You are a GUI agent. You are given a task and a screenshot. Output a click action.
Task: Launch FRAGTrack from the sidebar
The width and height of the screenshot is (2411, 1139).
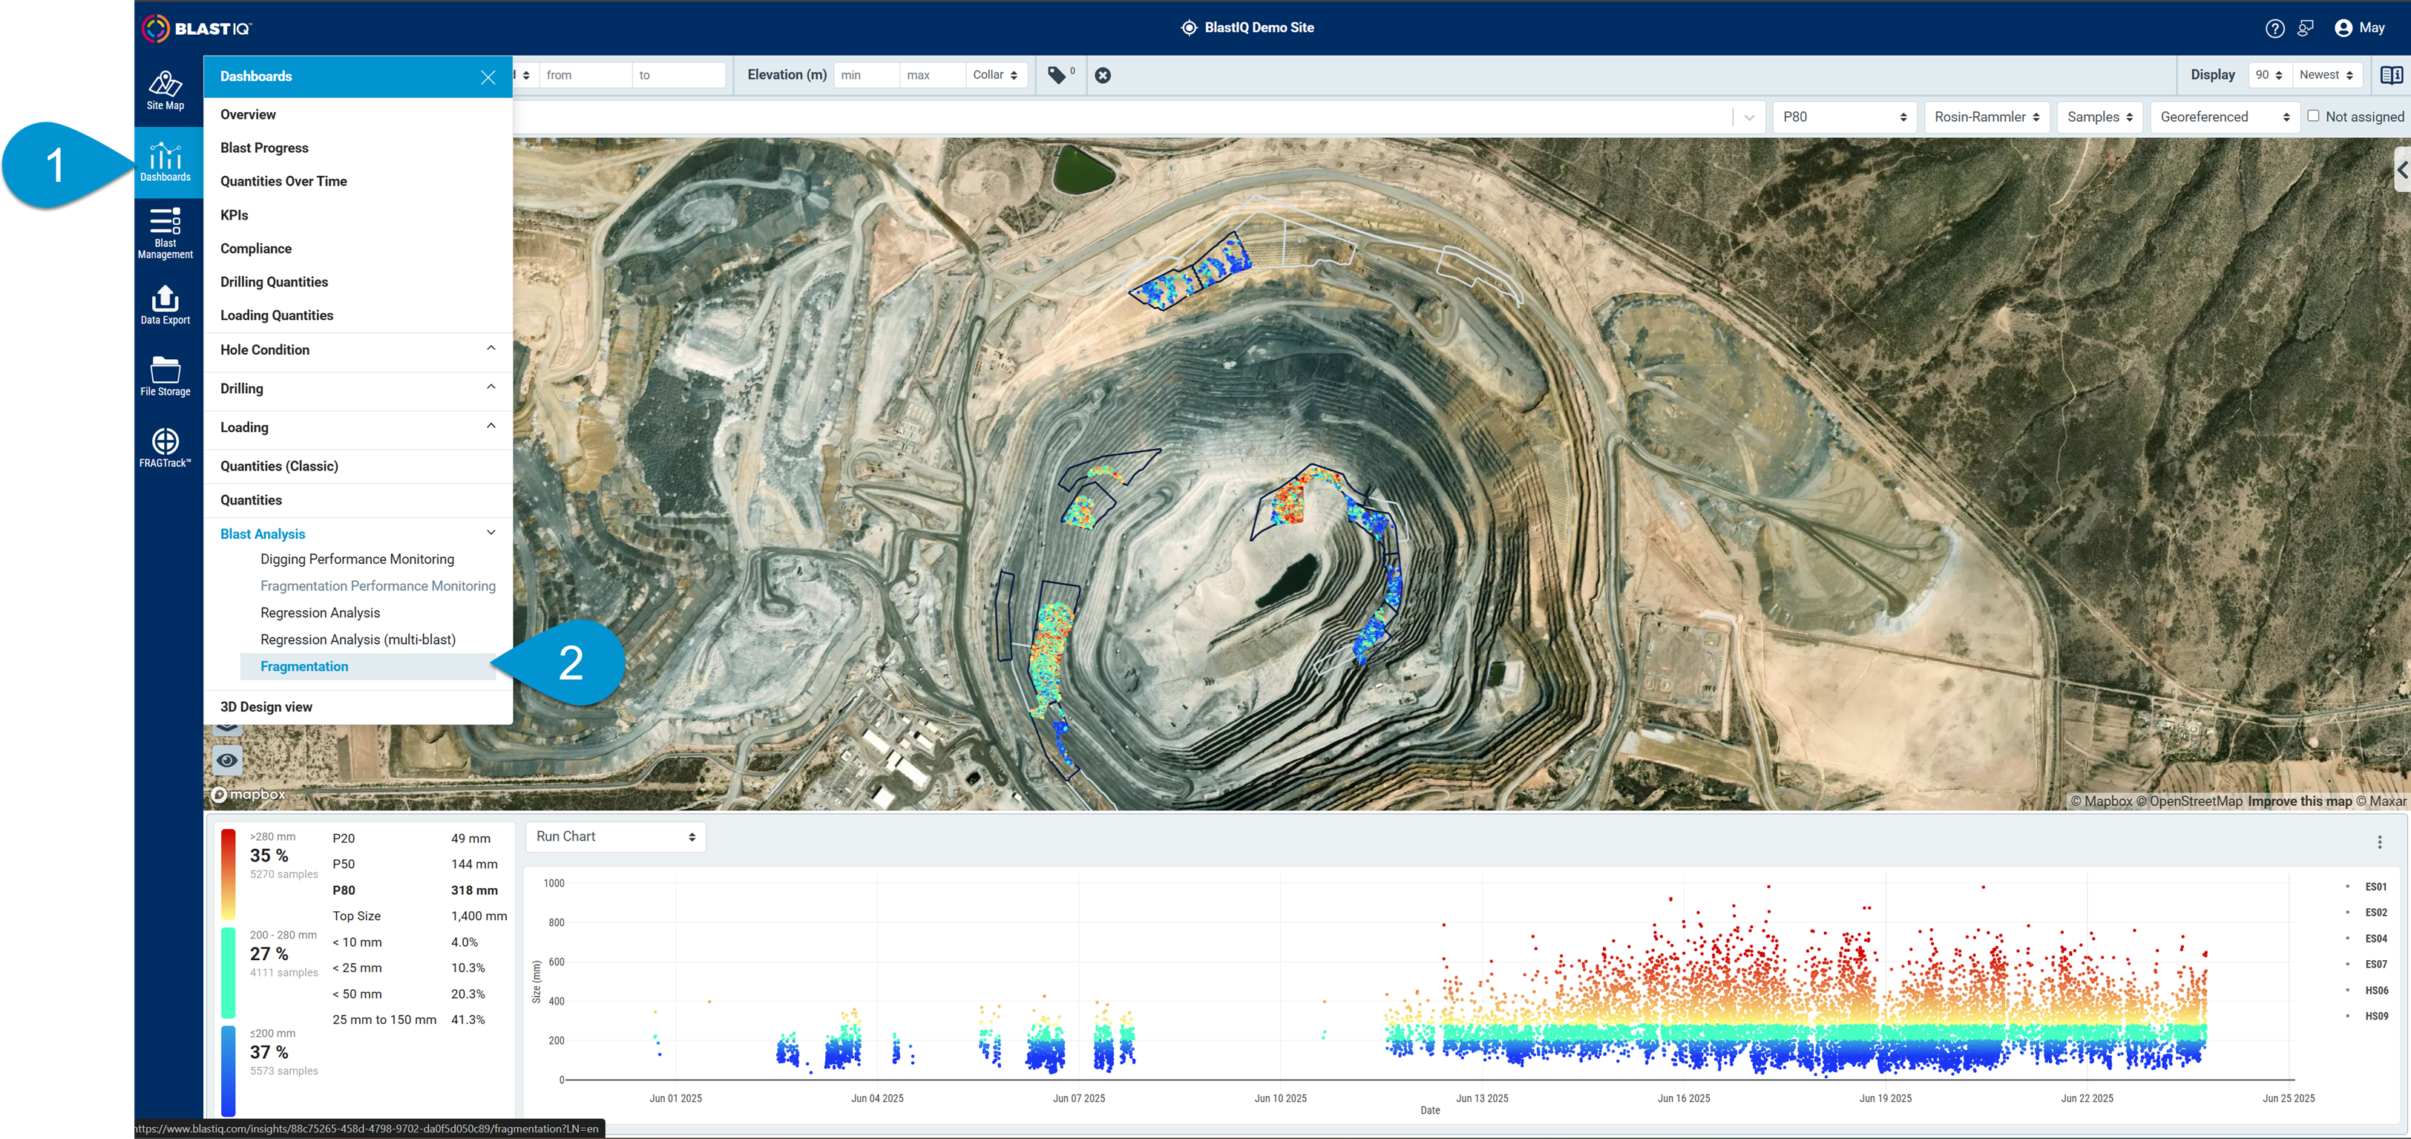coord(165,448)
